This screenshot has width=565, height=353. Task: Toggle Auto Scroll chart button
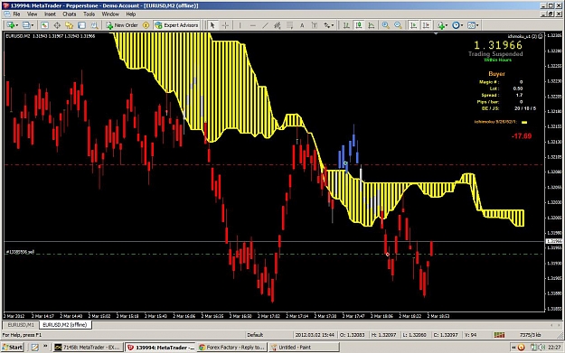[x=413, y=25]
